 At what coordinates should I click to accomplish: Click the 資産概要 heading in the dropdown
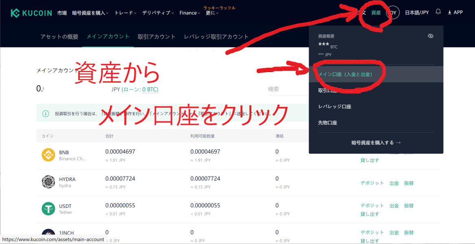[326, 36]
